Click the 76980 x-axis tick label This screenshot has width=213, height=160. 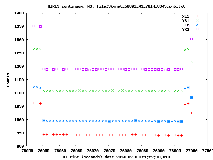point(126,151)
